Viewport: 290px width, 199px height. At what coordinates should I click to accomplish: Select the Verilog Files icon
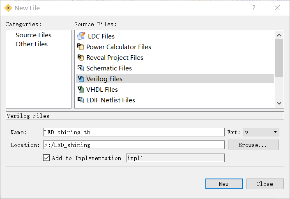[81, 79]
